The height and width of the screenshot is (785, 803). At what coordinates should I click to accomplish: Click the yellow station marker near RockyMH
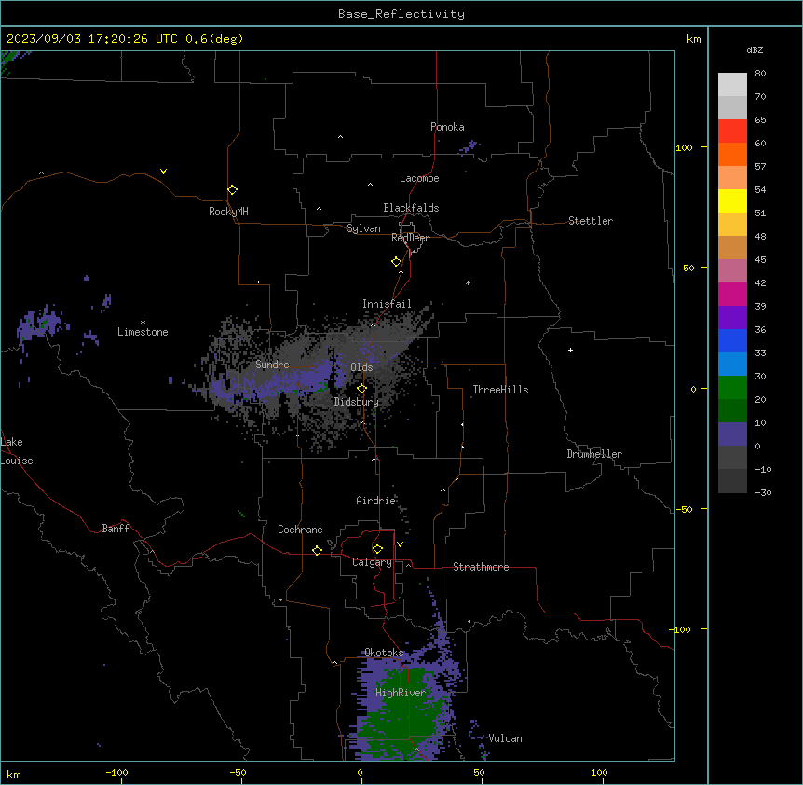233,190
